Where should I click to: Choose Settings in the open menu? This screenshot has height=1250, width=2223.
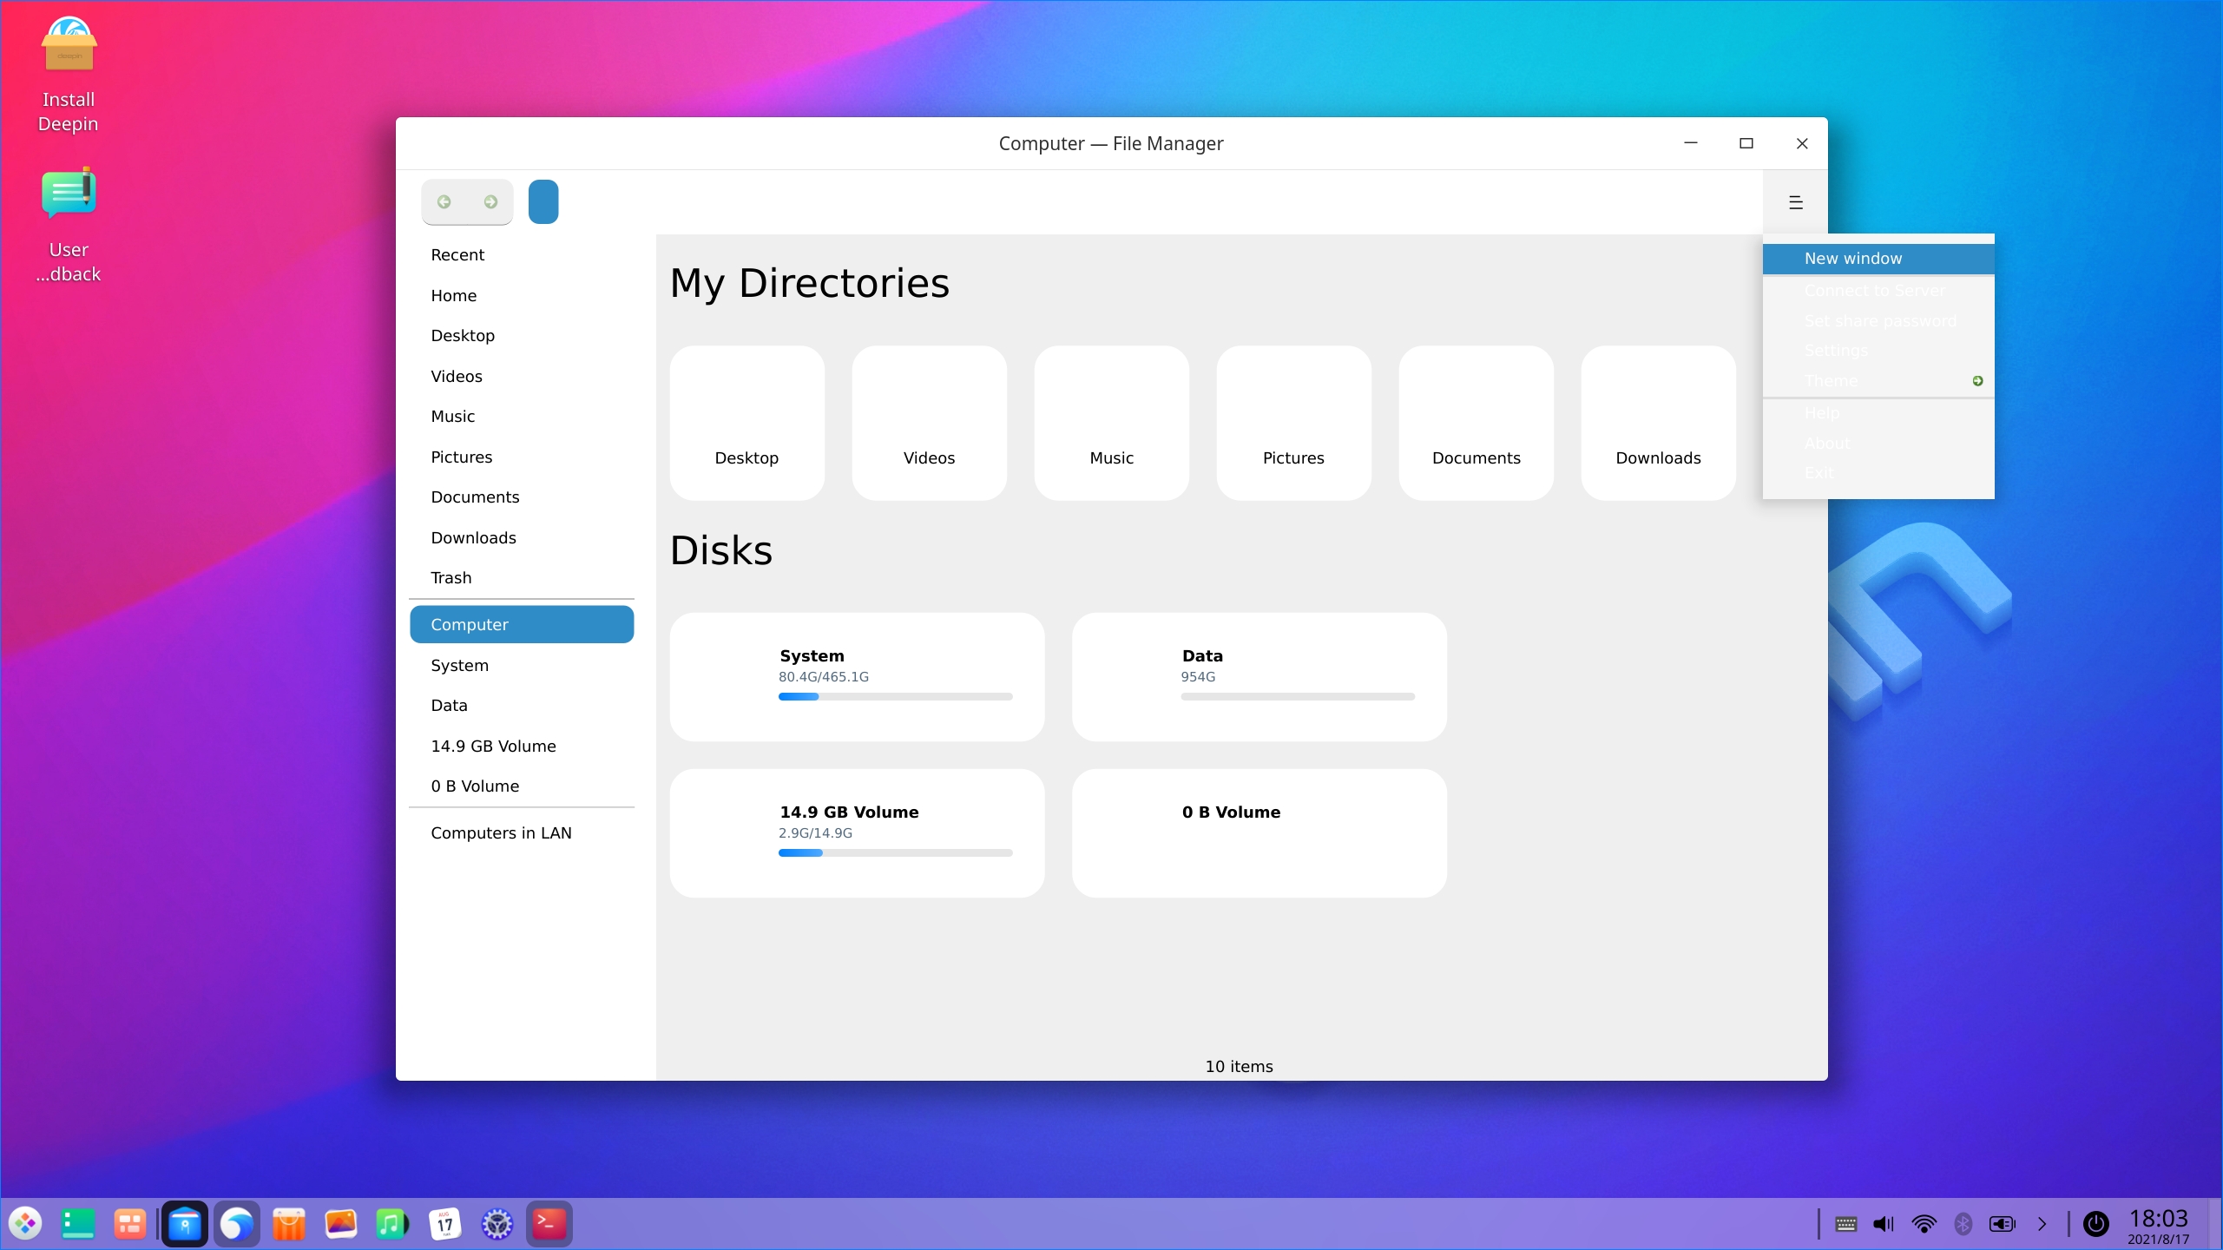(1836, 351)
